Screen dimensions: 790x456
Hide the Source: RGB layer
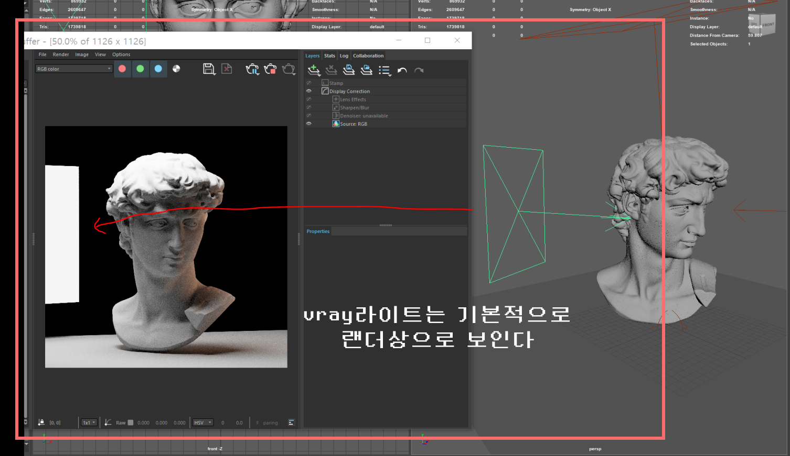tap(309, 124)
